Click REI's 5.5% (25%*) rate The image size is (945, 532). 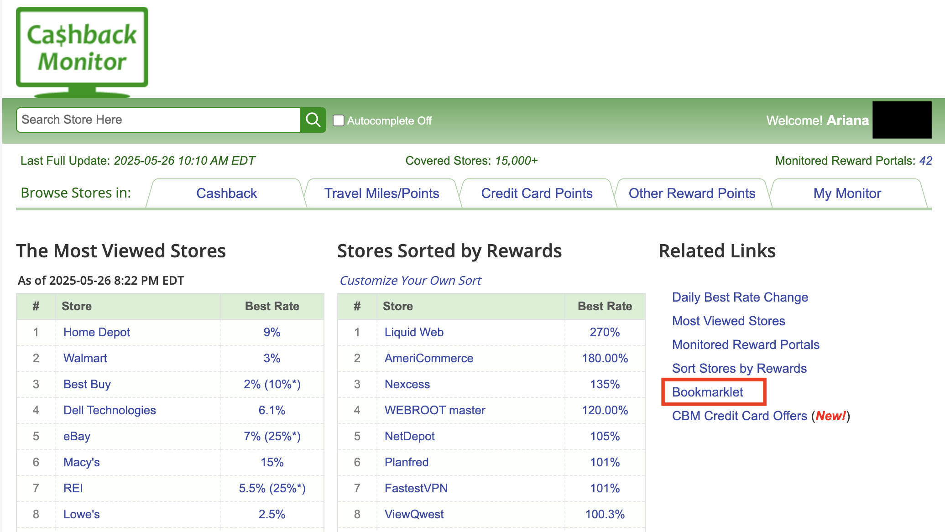pyautogui.click(x=272, y=489)
